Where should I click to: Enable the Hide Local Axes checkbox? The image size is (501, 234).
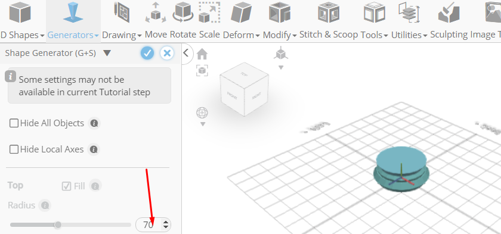(x=14, y=149)
